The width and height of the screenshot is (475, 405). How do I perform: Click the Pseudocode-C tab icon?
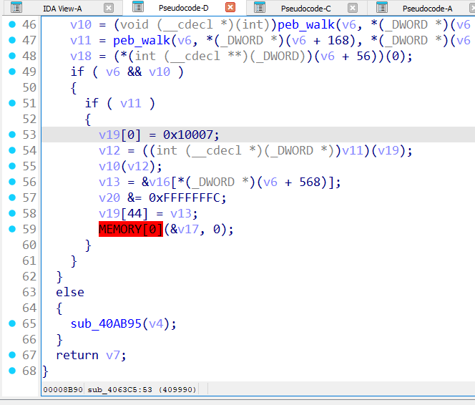[x=259, y=8]
